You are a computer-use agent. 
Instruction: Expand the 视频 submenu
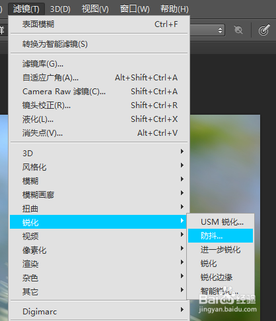pyautogui.click(x=99, y=236)
